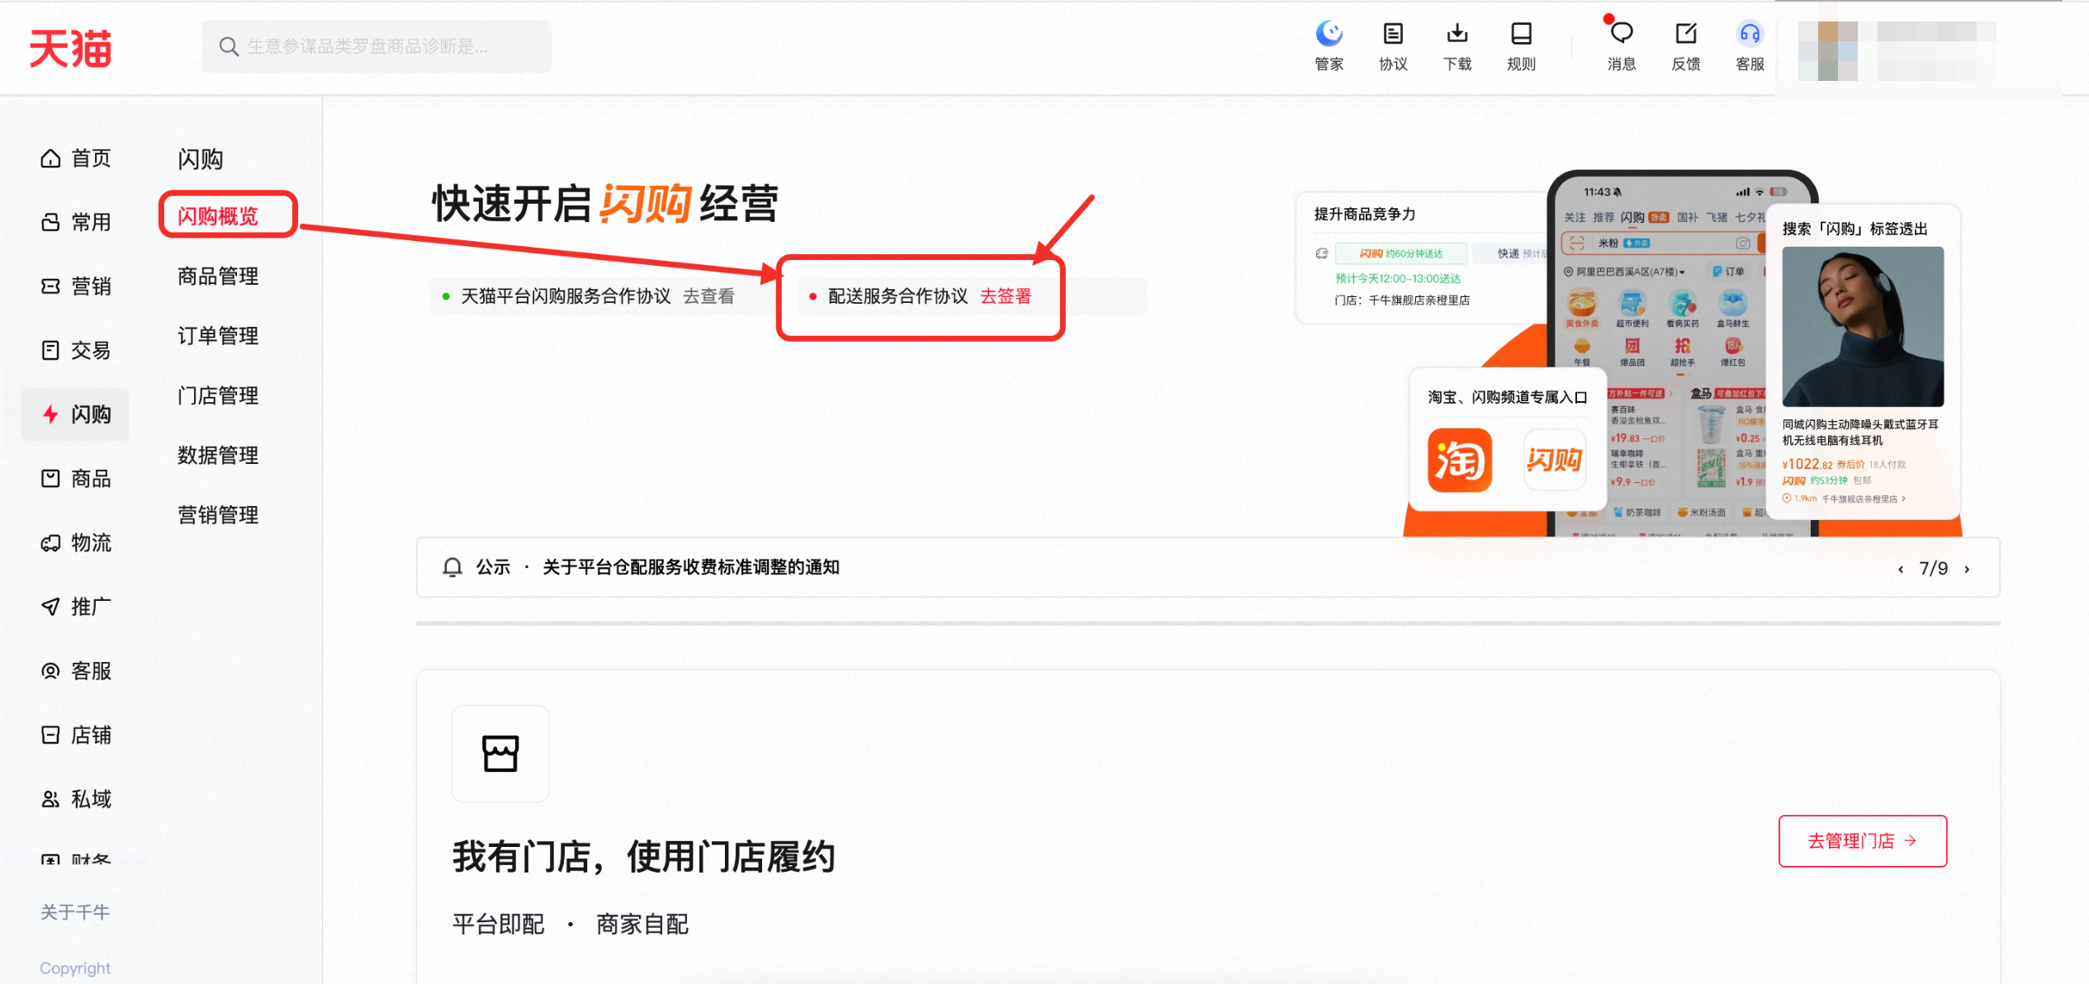Click 去查看 for 天猫平台闪购服务合作协议
The width and height of the screenshot is (2089, 984).
coord(708,296)
